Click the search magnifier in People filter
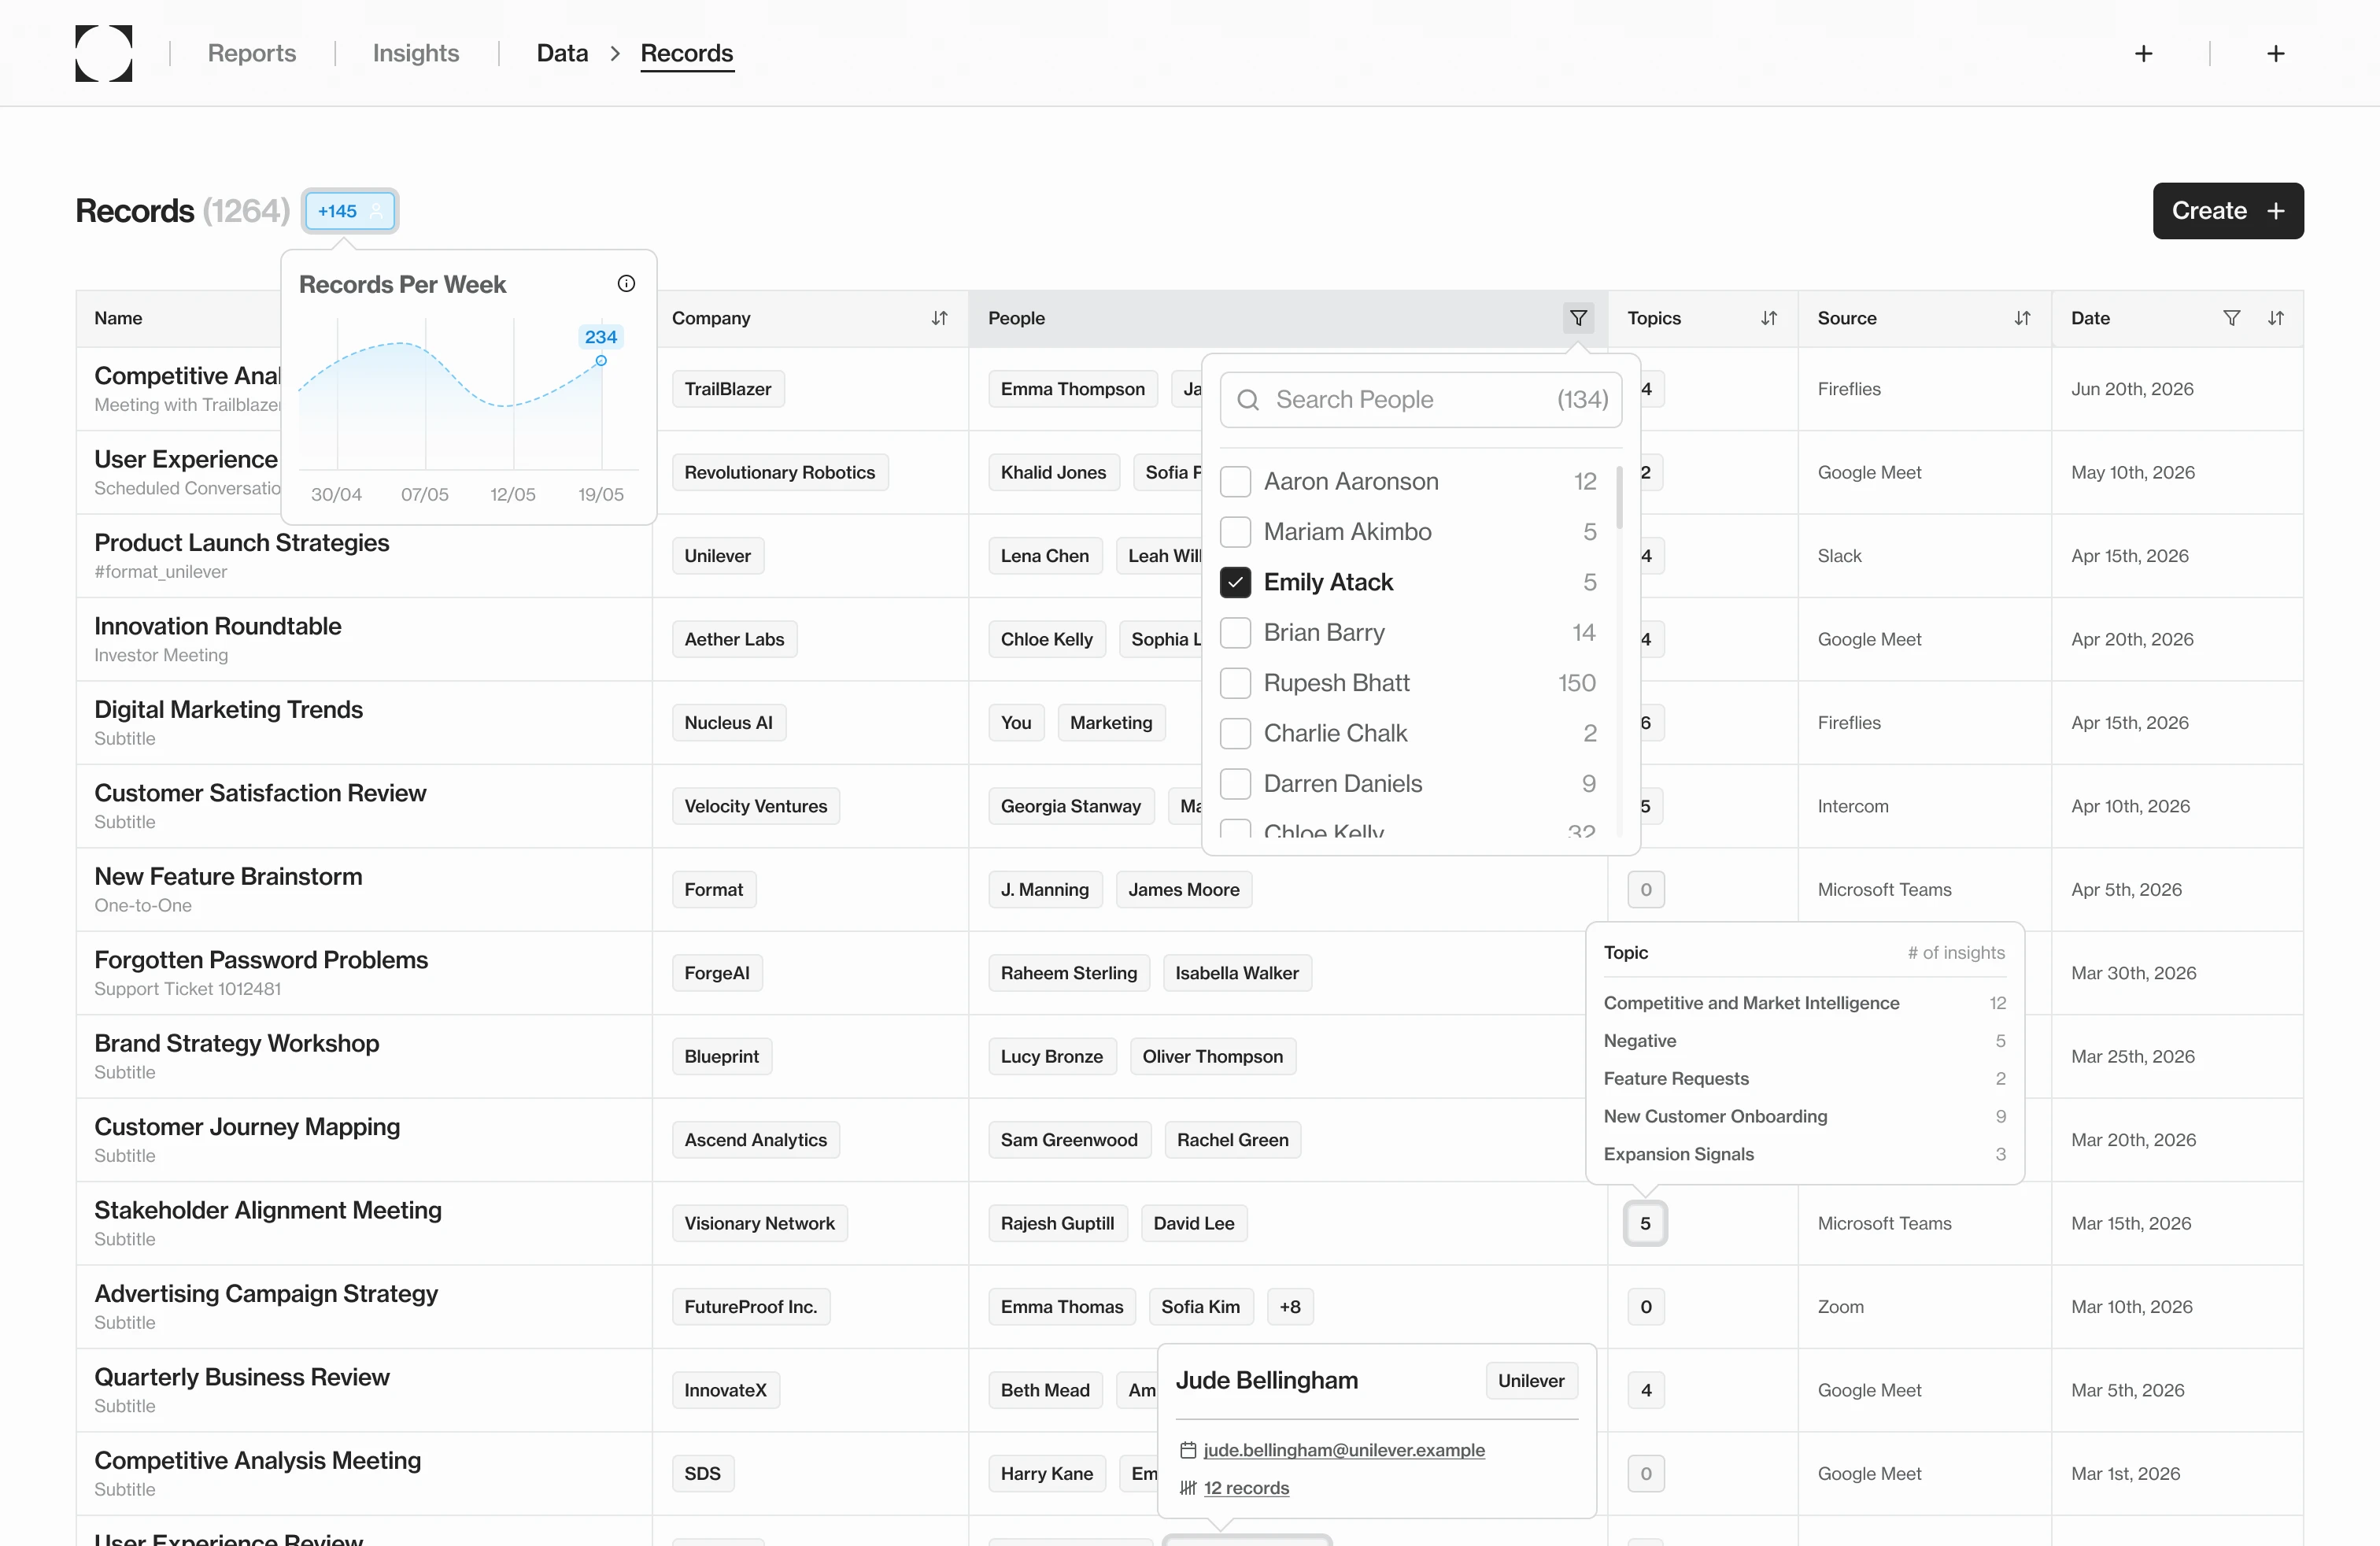The width and height of the screenshot is (2380, 1546). coord(1248,400)
